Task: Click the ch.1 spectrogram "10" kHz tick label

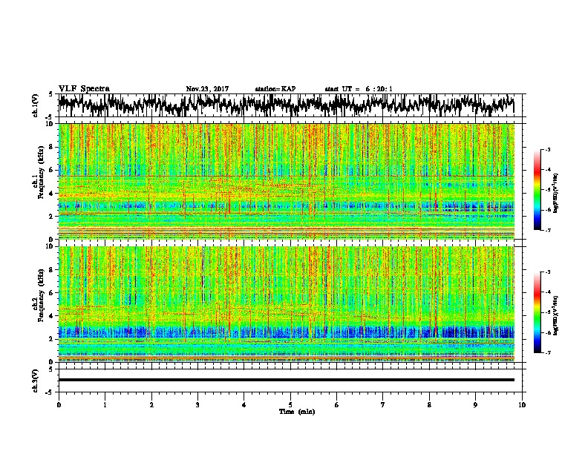Action: pos(50,124)
